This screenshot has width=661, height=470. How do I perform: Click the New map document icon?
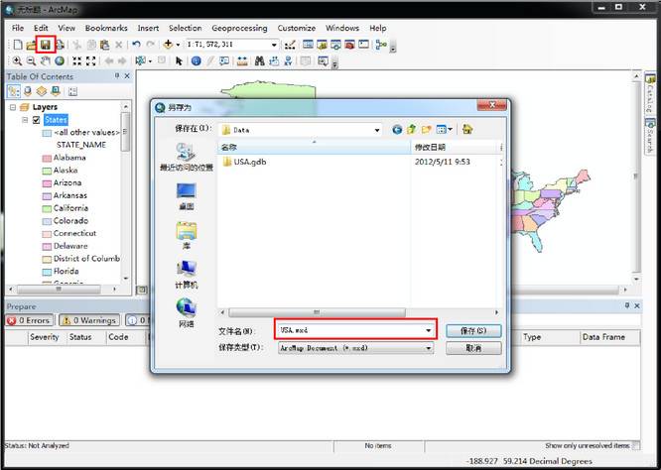click(x=18, y=45)
